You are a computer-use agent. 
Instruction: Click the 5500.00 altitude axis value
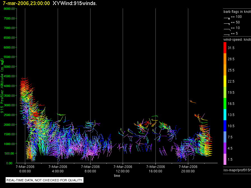(x=9, y=57)
